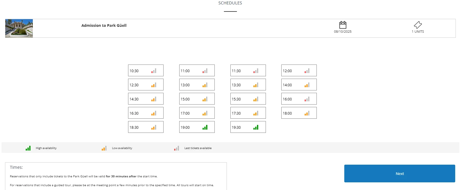Click green availability bars on 19:00 slot
The image size is (462, 190).
click(x=205, y=127)
